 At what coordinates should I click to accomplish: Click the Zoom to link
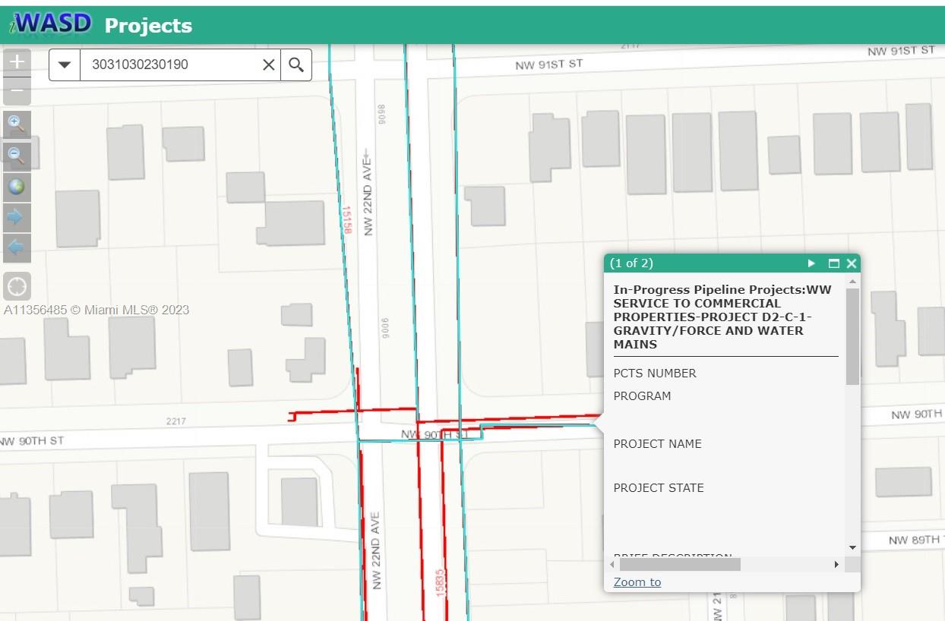(x=637, y=582)
